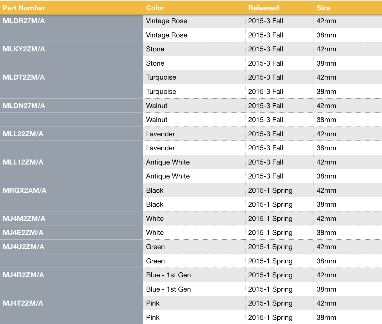Click the 42mm size cell for Walnut
The width and height of the screenshot is (382, 324).
click(326, 106)
